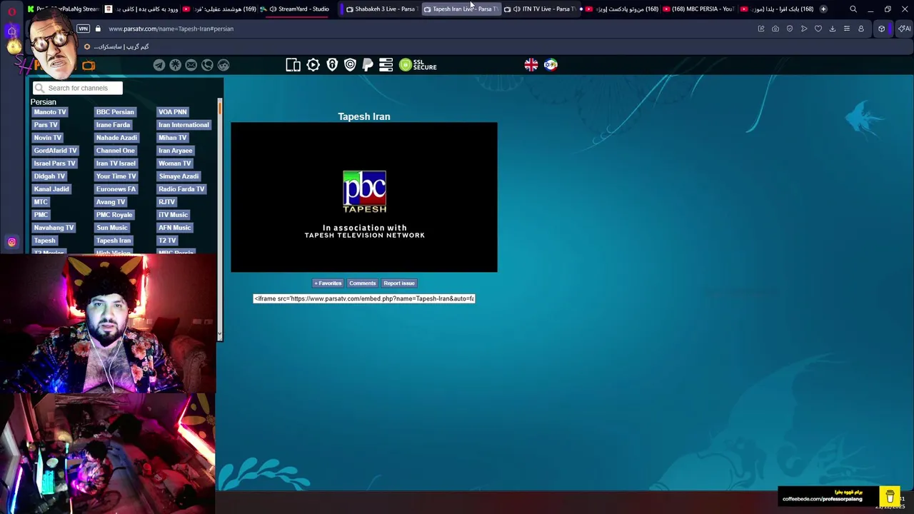Select the Mihan TV channel
Viewport: 914px width, 514px height.
click(173, 138)
